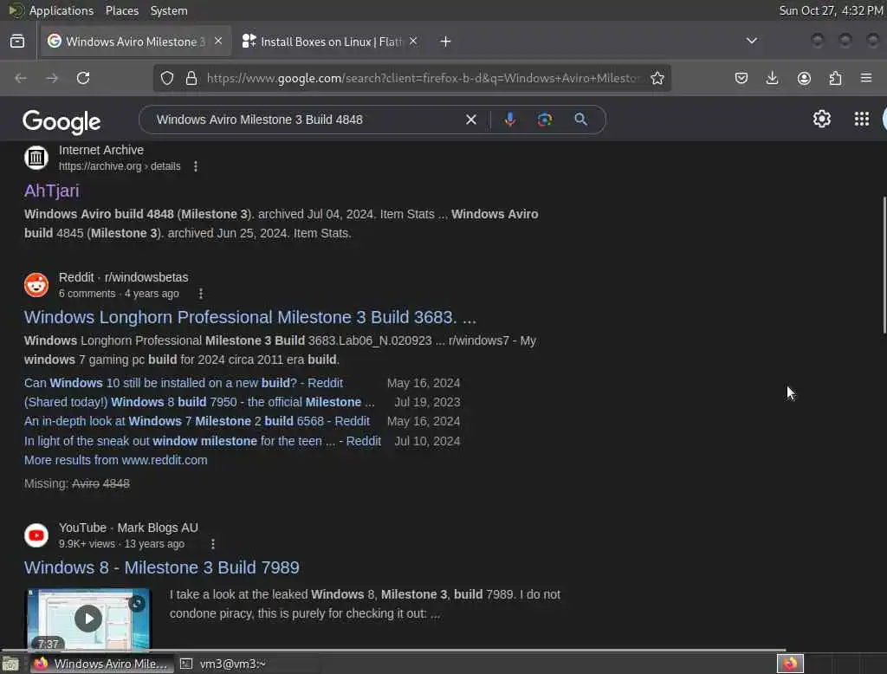
Task: Click the show desktop taskbar icon
Action: point(10,664)
